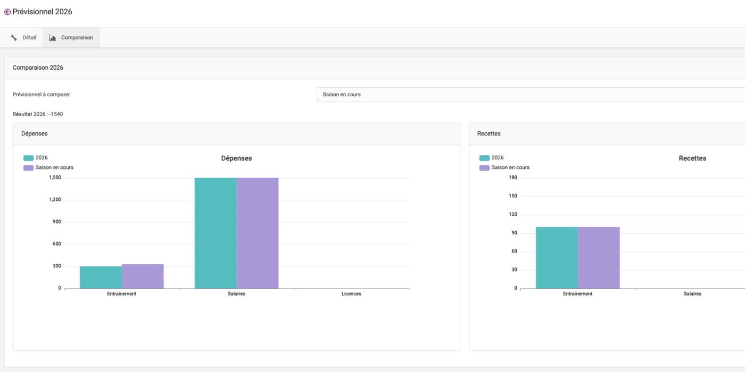This screenshot has height=372, width=745.
Task: Switch to the Détail tab
Action: pyautogui.click(x=23, y=38)
